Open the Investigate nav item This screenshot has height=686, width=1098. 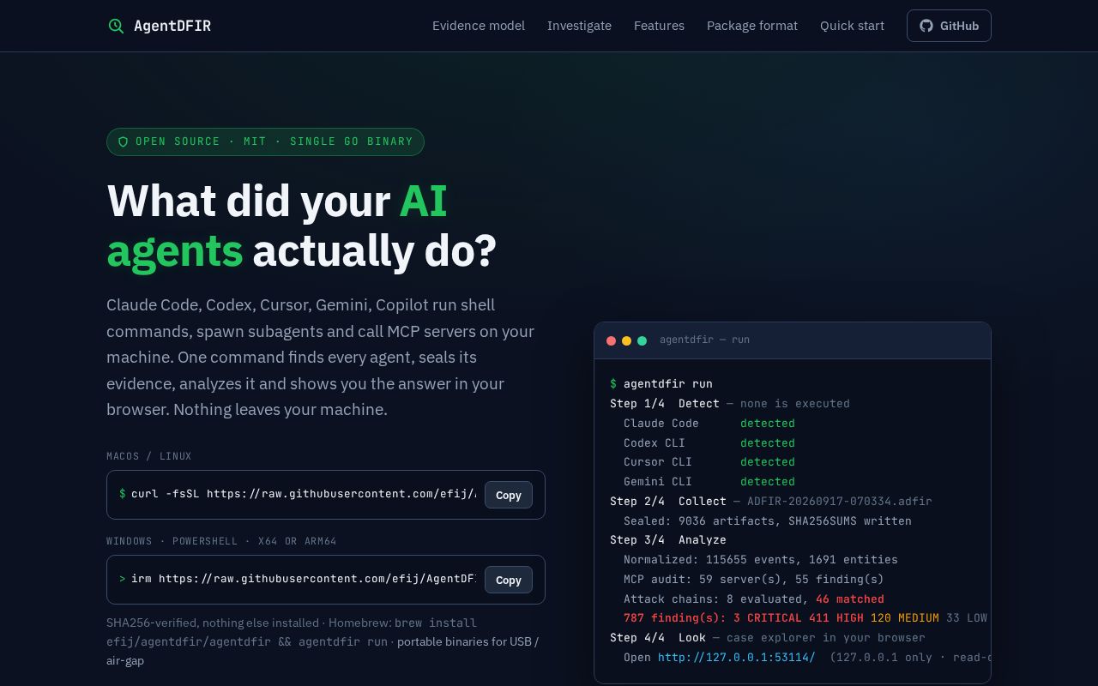coord(579,26)
